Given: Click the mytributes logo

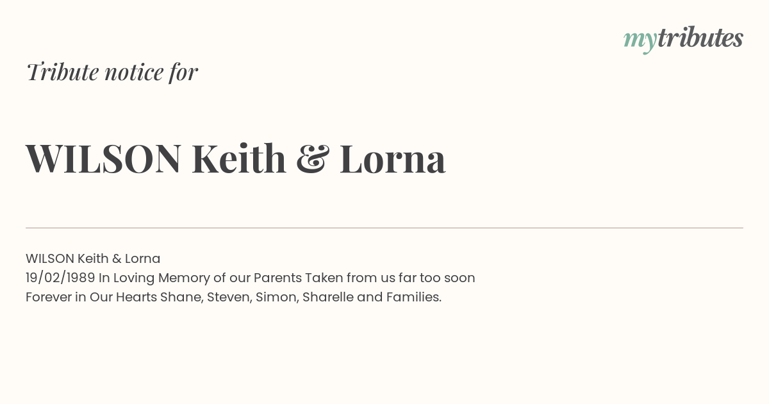Looking at the screenshot, I should tap(683, 39).
